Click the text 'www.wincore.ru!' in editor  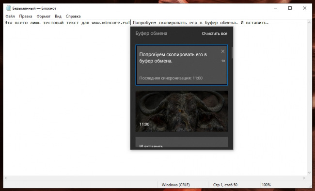click(111, 23)
